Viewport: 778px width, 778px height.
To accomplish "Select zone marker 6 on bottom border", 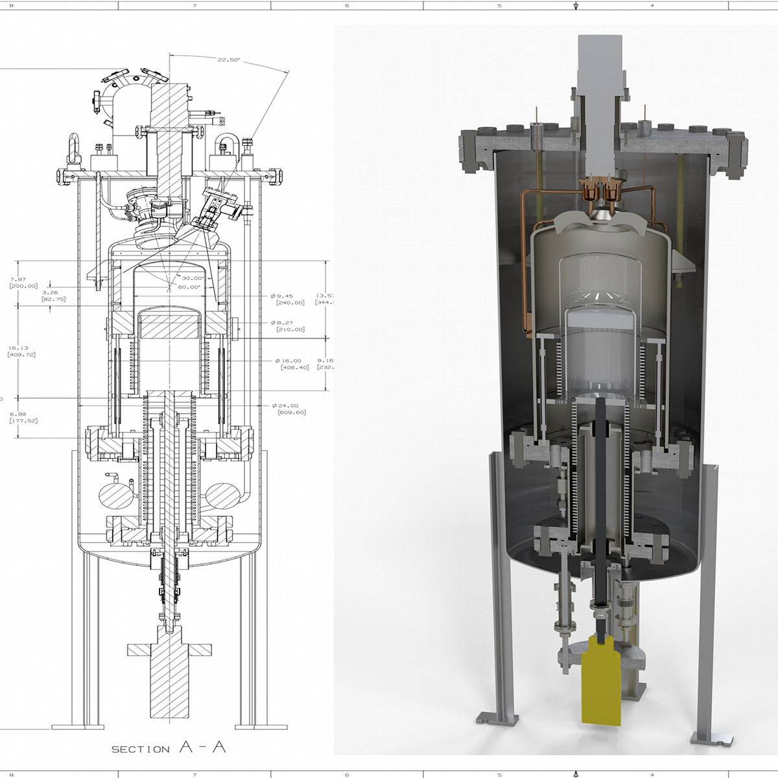I will pyautogui.click(x=348, y=774).
